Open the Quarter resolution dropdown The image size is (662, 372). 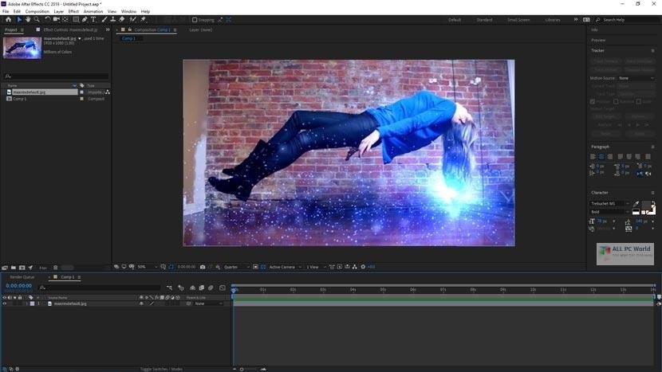tap(236, 267)
